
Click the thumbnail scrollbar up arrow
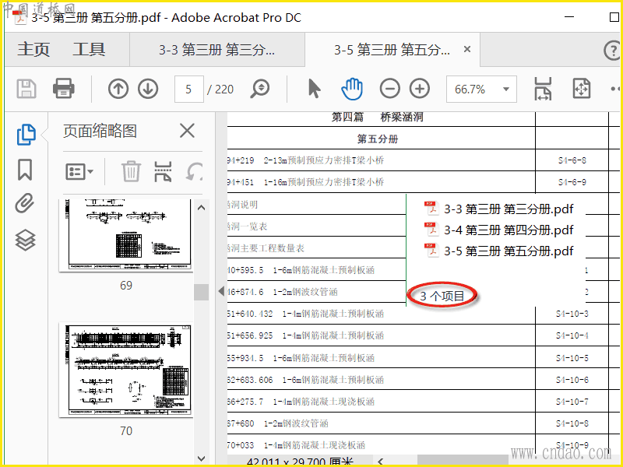click(202, 208)
